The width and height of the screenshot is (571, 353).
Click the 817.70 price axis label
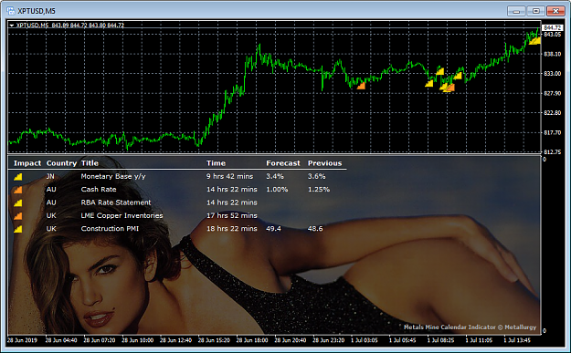click(x=553, y=132)
